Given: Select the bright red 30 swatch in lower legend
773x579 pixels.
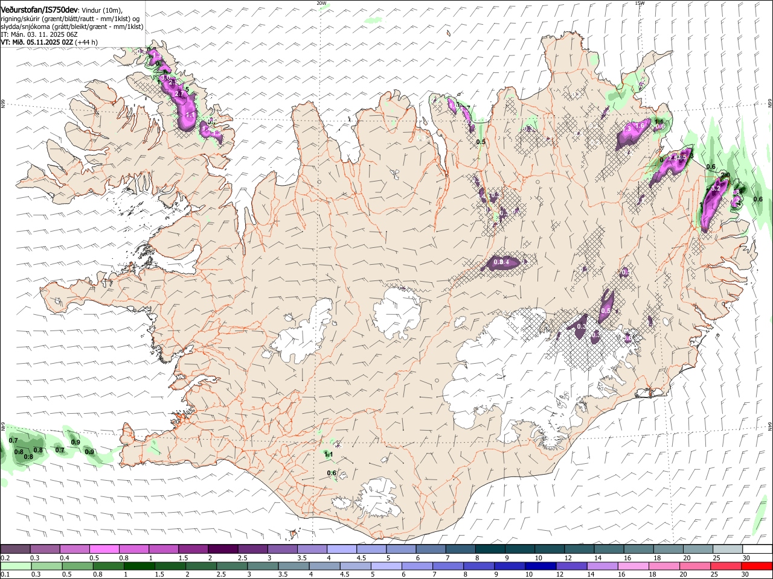Looking at the screenshot, I should [756, 566].
